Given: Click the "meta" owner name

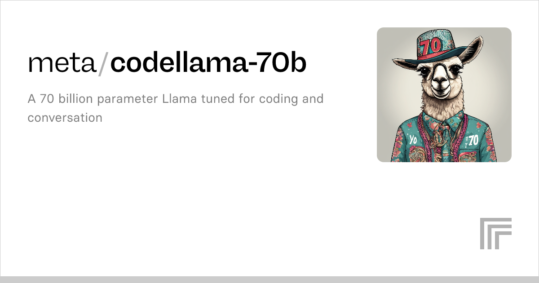Looking at the screenshot, I should 62,65.
